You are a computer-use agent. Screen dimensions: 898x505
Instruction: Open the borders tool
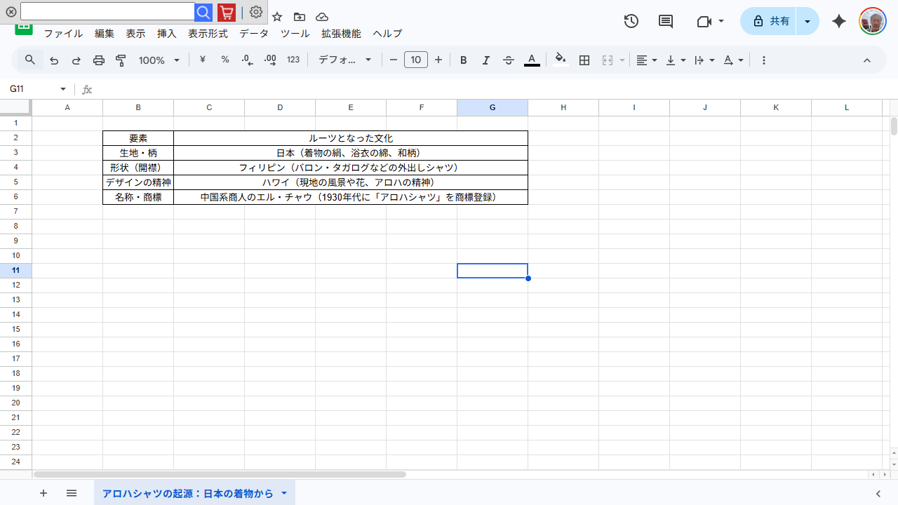point(584,60)
